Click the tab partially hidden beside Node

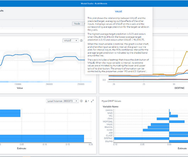tap(84, 24)
